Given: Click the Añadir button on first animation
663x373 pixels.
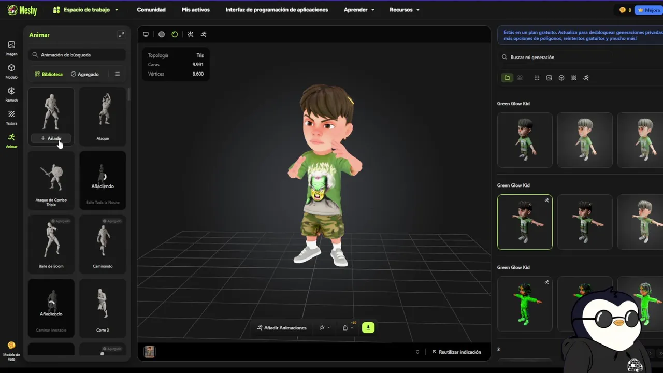Looking at the screenshot, I should [x=51, y=138].
